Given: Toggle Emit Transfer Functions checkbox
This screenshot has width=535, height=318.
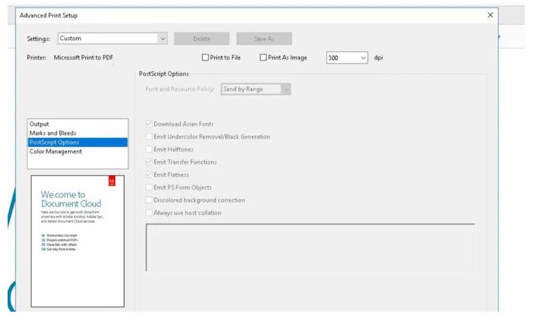Looking at the screenshot, I should (149, 162).
